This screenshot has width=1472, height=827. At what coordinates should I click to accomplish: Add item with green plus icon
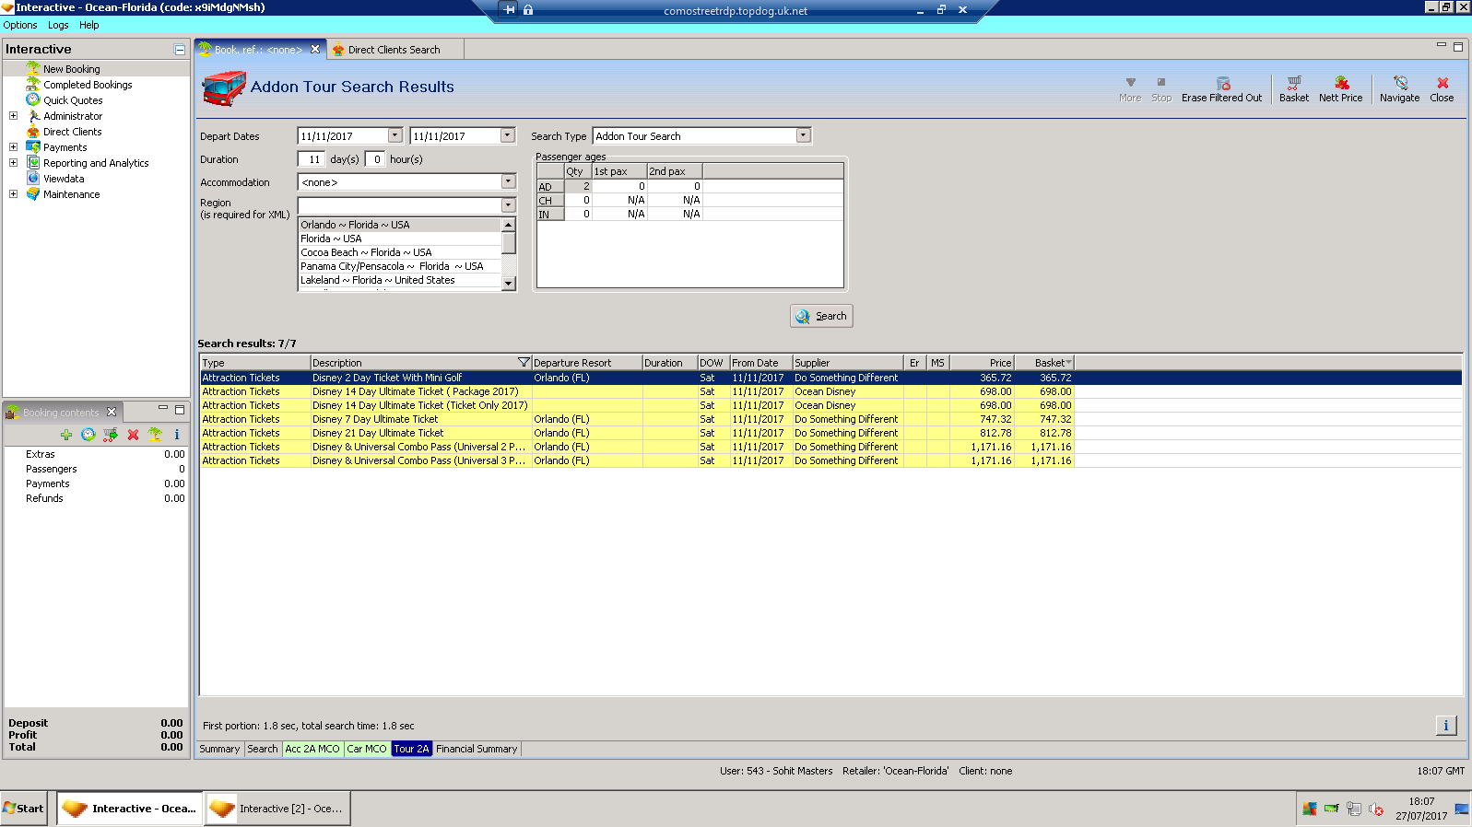click(66, 435)
